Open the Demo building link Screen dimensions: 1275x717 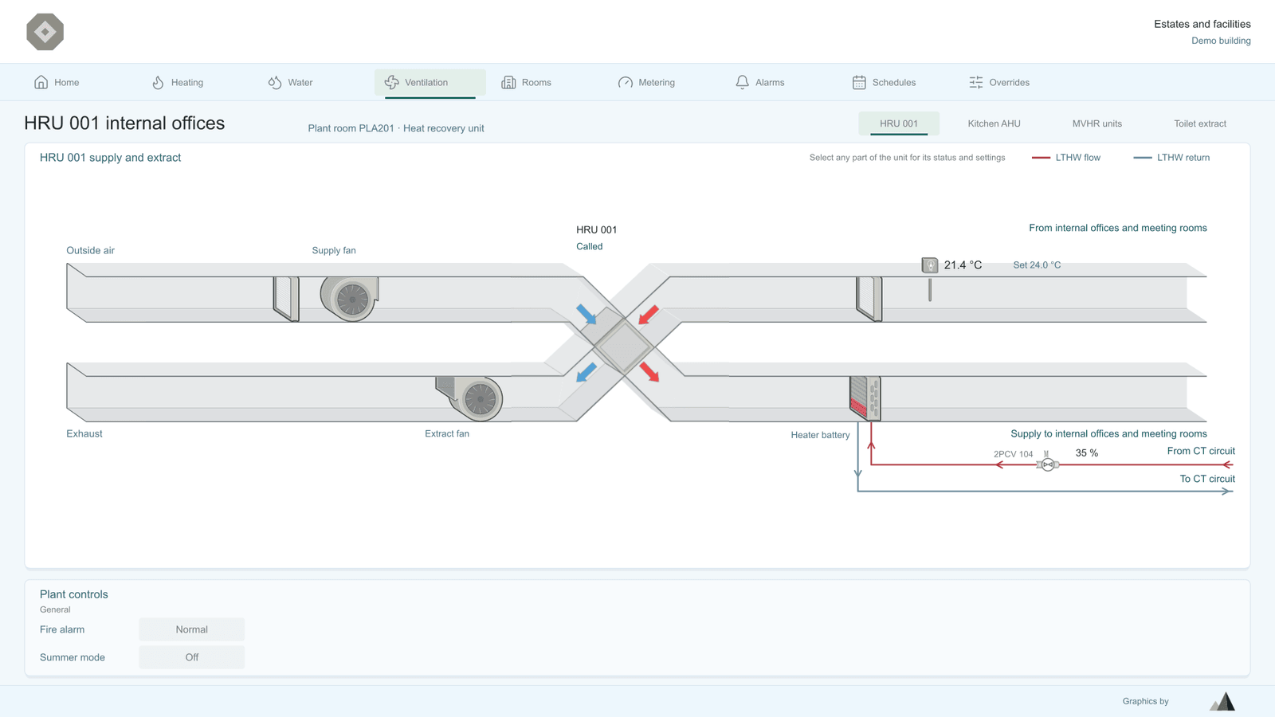[1221, 41]
